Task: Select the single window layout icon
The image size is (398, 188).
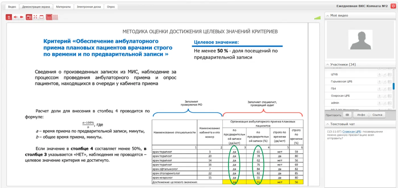Action: pos(42,17)
